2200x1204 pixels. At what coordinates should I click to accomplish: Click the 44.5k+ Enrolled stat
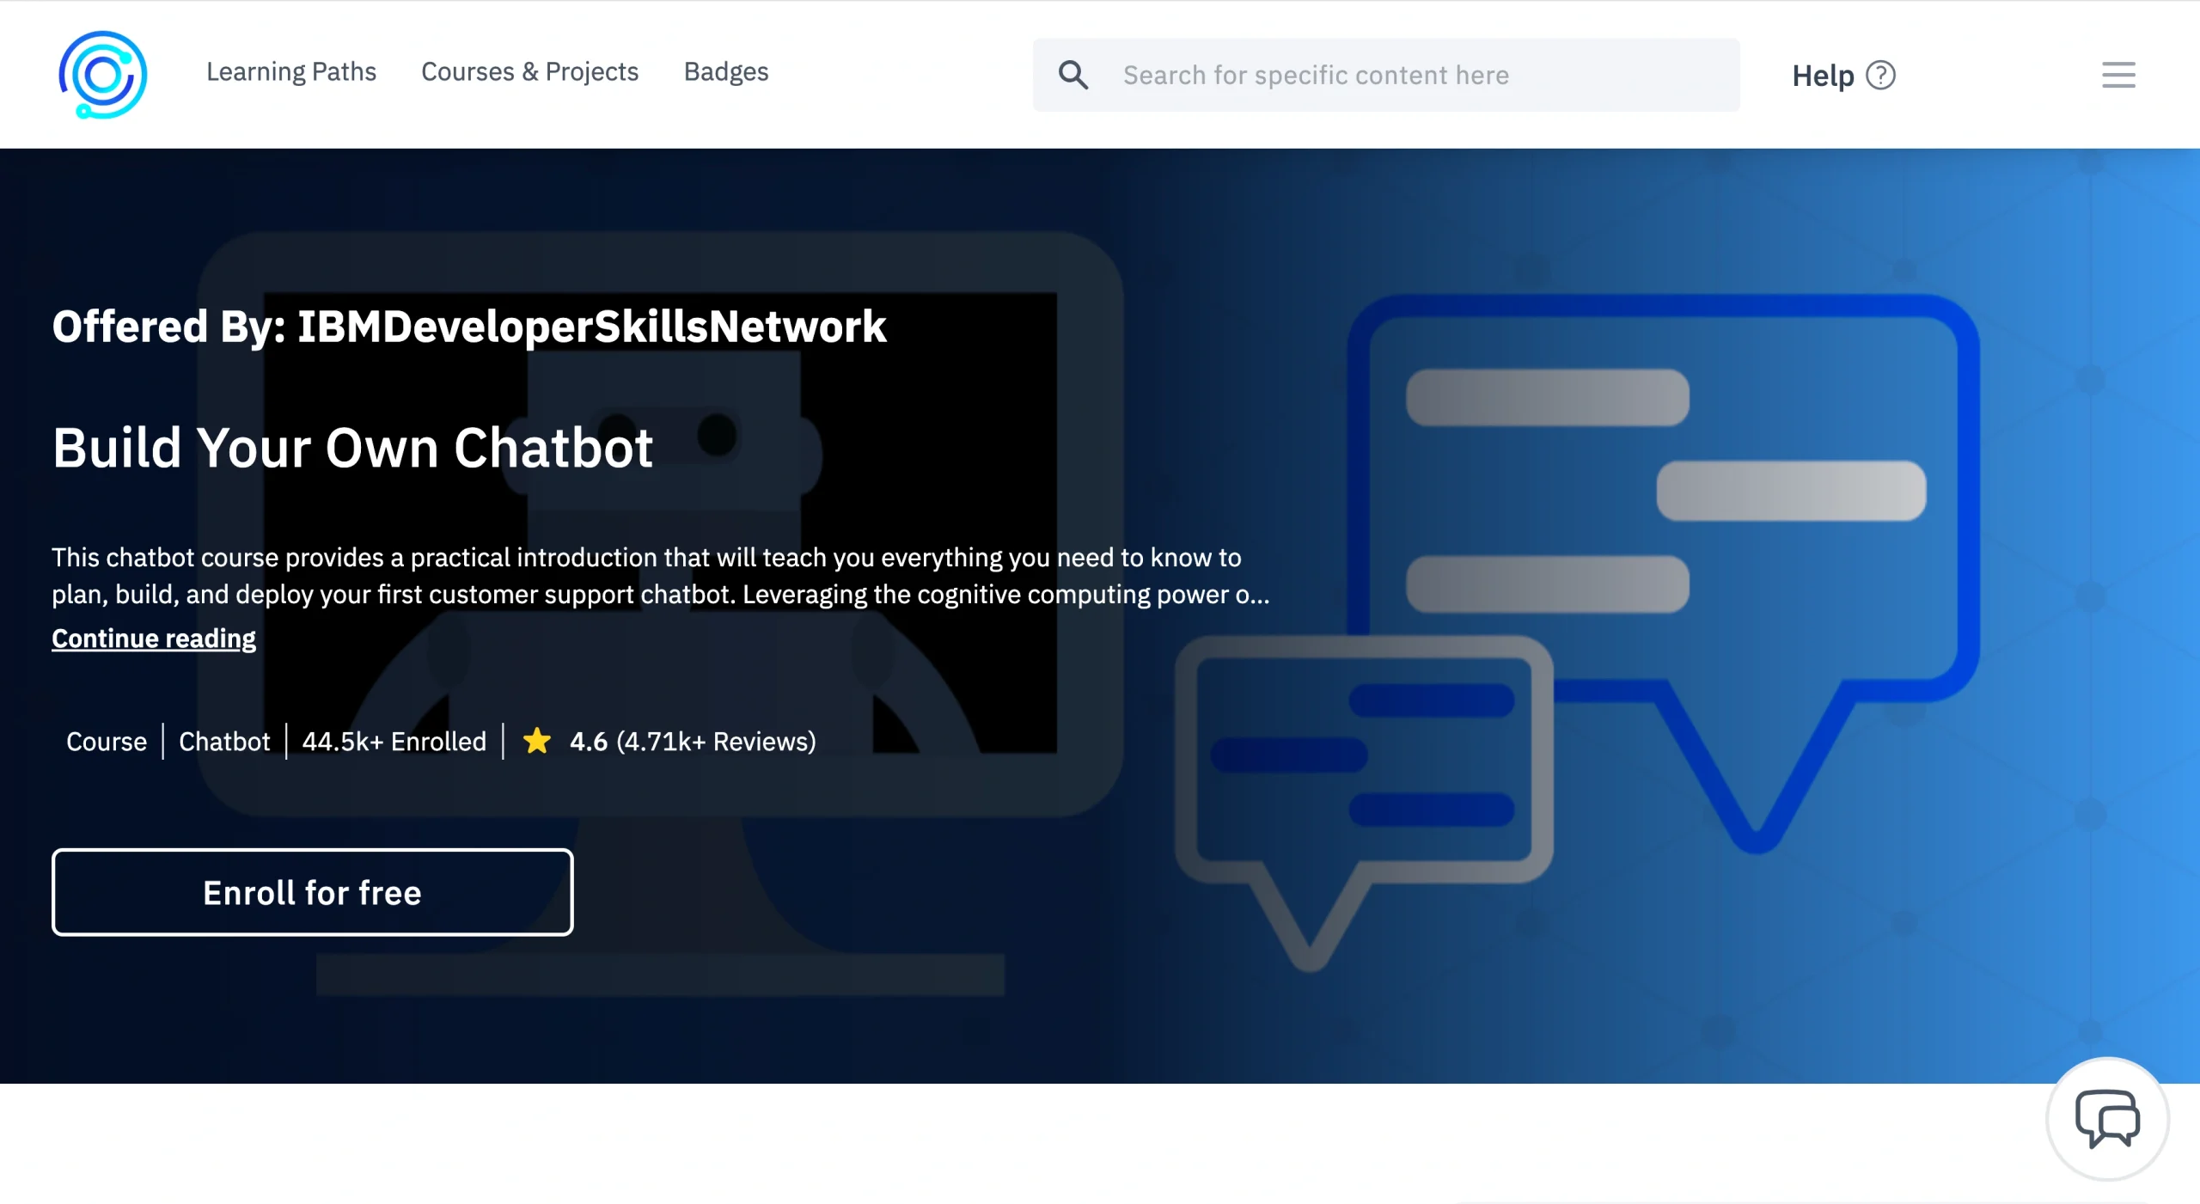pyautogui.click(x=394, y=741)
